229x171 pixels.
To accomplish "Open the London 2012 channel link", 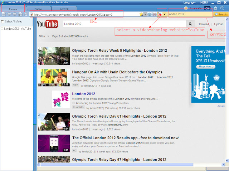I will point(83,94).
